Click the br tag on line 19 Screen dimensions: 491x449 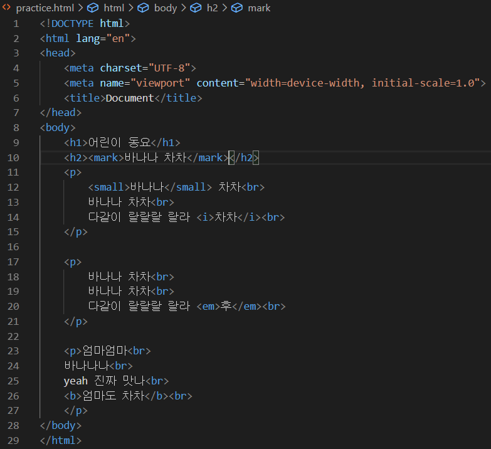[162, 292]
